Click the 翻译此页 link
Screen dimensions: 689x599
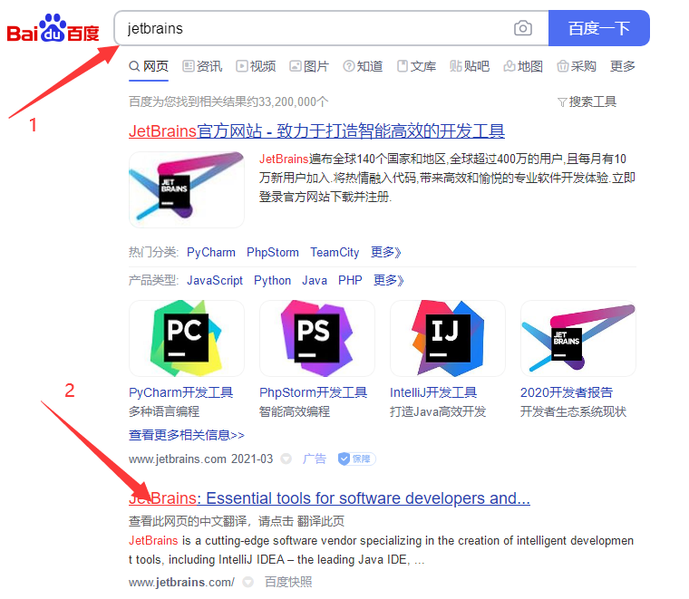tap(321, 521)
